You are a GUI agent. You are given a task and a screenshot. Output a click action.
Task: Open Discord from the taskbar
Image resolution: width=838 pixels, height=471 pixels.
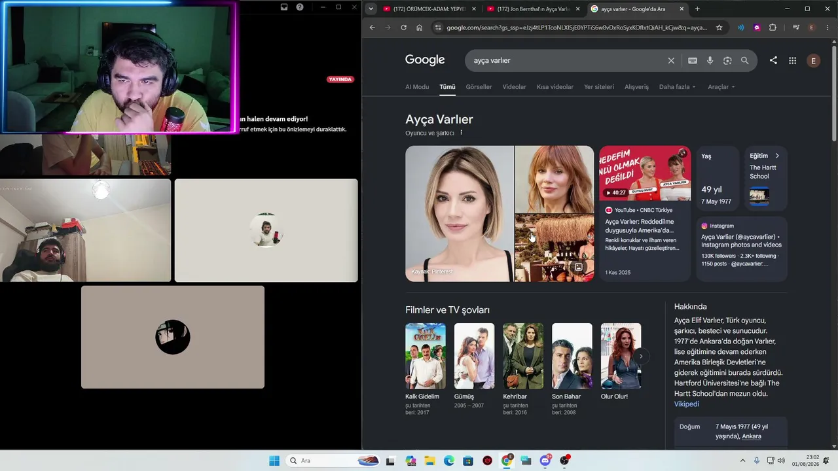[x=545, y=461]
